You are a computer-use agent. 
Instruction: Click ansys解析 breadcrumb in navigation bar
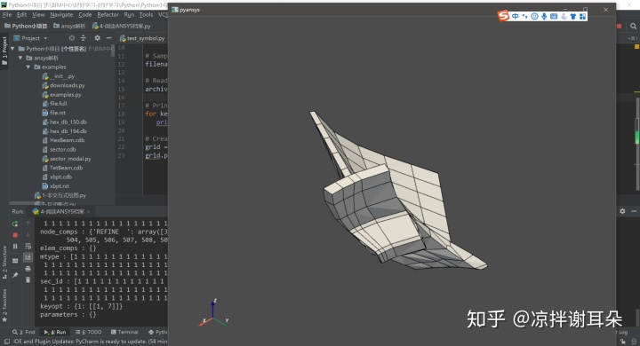[69, 26]
